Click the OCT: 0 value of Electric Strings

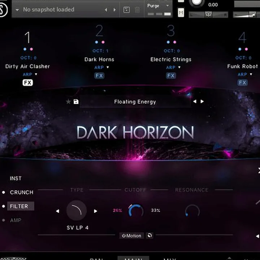(x=172, y=51)
